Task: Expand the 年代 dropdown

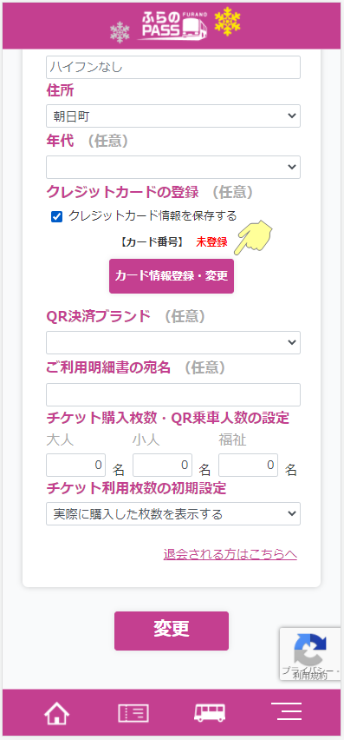Action: coord(173,167)
